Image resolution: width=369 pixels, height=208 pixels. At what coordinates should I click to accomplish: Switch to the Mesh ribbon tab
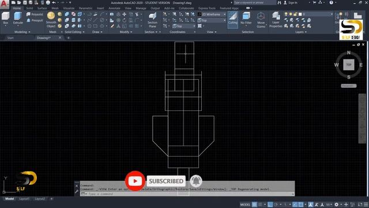click(55, 8)
